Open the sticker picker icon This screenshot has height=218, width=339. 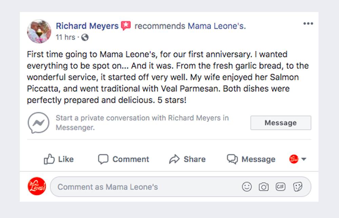(298, 187)
